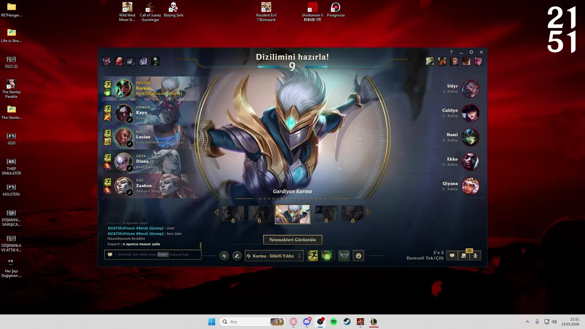Viewport: 585px width, 329px height.
Task: Click the taskbar search box Ara
Action: pos(252,322)
